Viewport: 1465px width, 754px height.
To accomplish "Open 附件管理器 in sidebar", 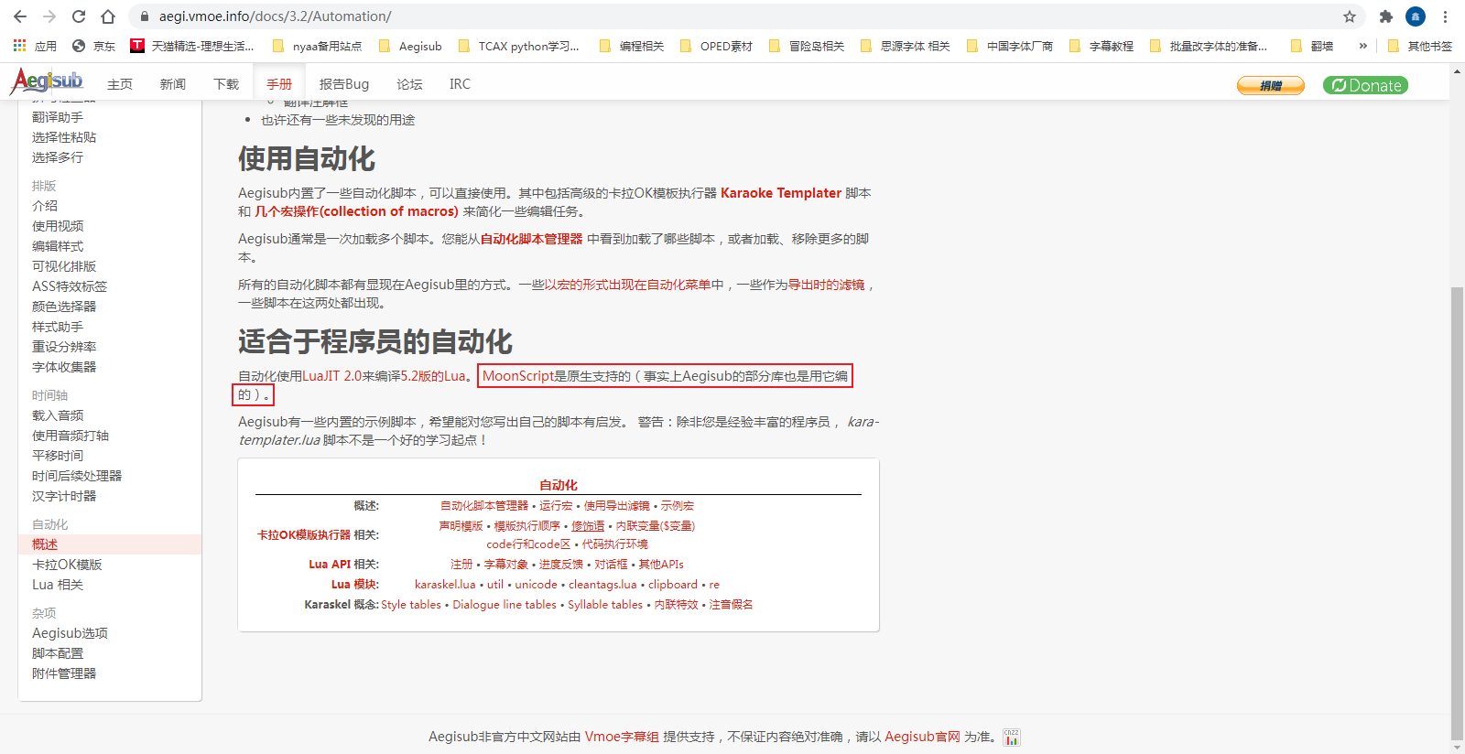I will coord(64,673).
